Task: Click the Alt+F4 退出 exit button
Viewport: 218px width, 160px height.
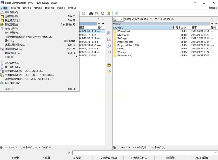Action: (202, 158)
